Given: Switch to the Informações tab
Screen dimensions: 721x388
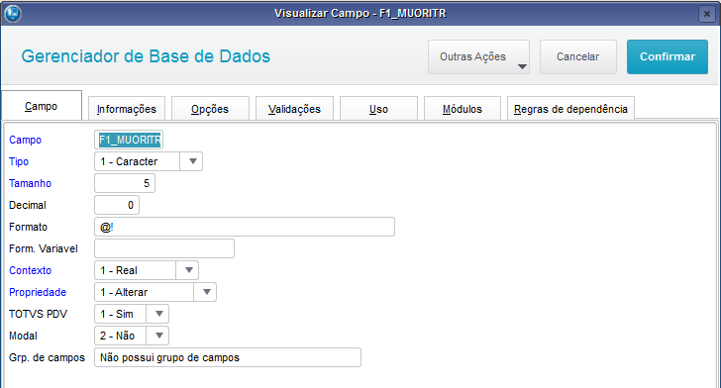Looking at the screenshot, I should (127, 109).
